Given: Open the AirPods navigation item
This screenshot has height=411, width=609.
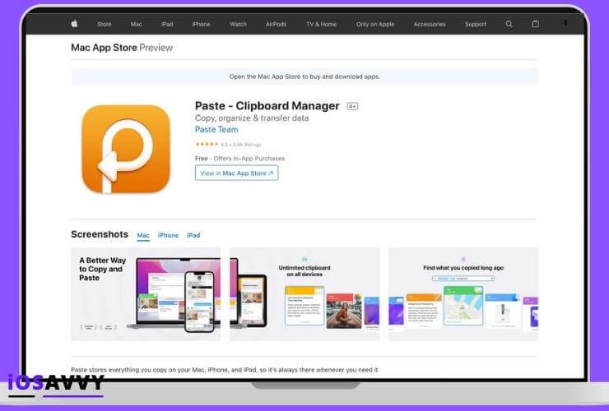Looking at the screenshot, I should pos(277,24).
